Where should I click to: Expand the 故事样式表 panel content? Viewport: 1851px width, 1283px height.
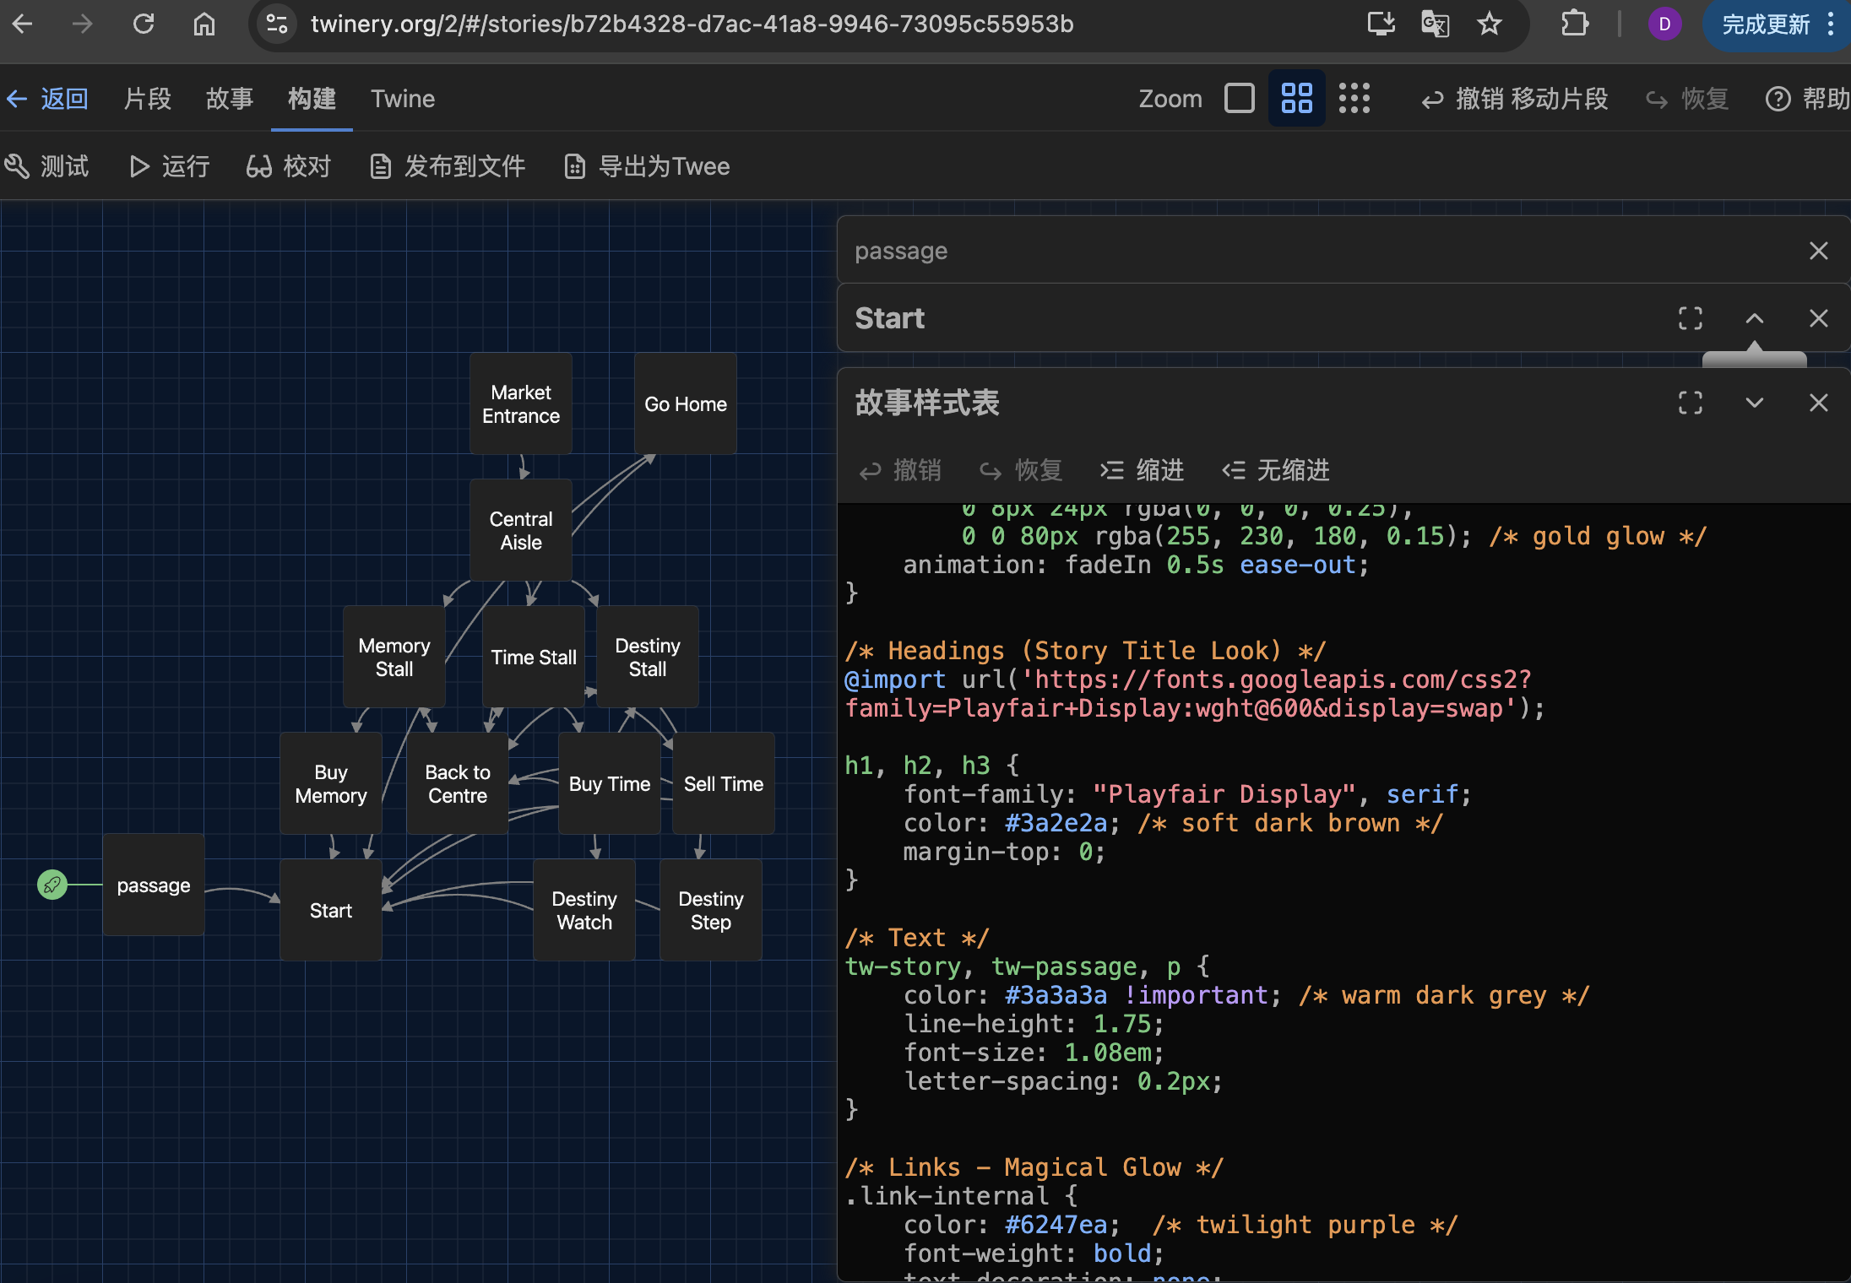(x=1754, y=403)
